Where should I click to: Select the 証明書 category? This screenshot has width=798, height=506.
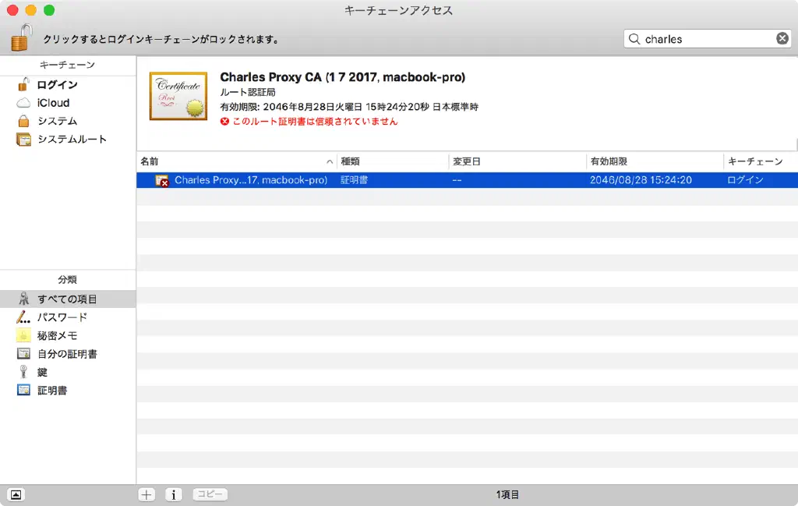pos(52,391)
